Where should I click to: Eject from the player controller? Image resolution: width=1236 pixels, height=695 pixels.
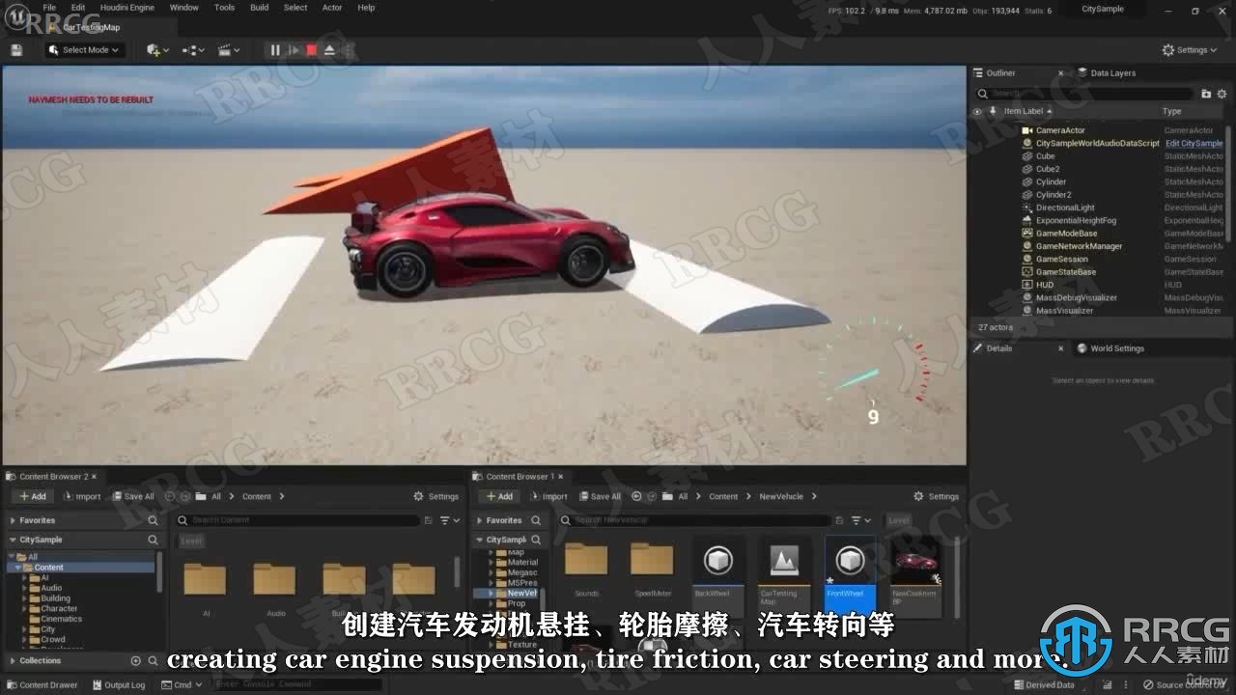[x=329, y=50]
